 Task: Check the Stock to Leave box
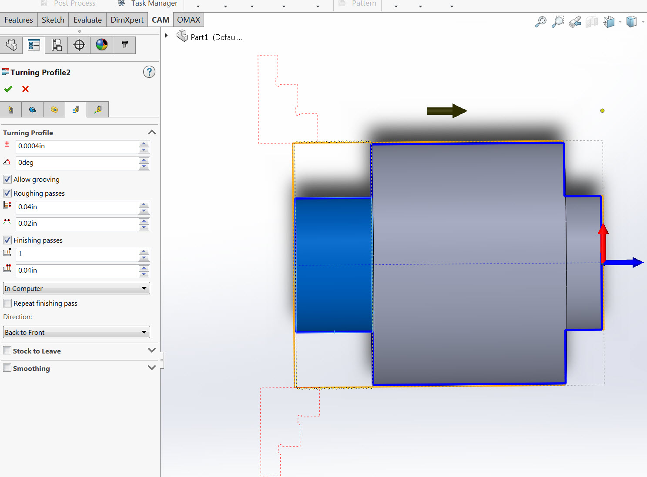[x=7, y=350]
